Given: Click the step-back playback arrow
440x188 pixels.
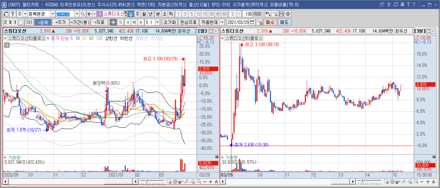Looking at the screenshot, I should point(128,22).
